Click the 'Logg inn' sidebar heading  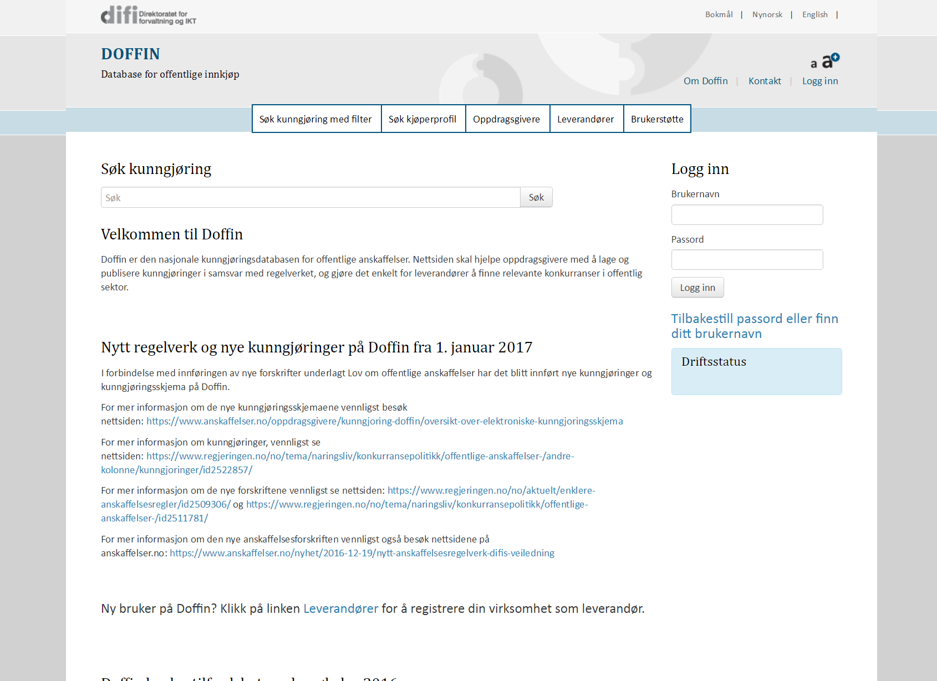700,170
